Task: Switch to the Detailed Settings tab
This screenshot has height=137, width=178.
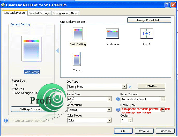Action: pyautogui.click(x=39, y=13)
